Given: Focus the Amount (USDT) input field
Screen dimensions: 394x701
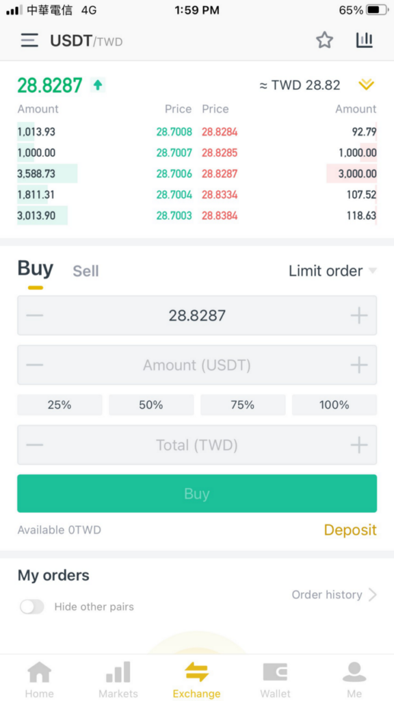Looking at the screenshot, I should coord(197,366).
